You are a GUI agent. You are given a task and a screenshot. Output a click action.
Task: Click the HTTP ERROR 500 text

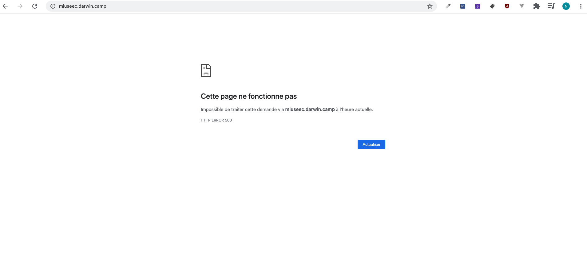(x=216, y=120)
